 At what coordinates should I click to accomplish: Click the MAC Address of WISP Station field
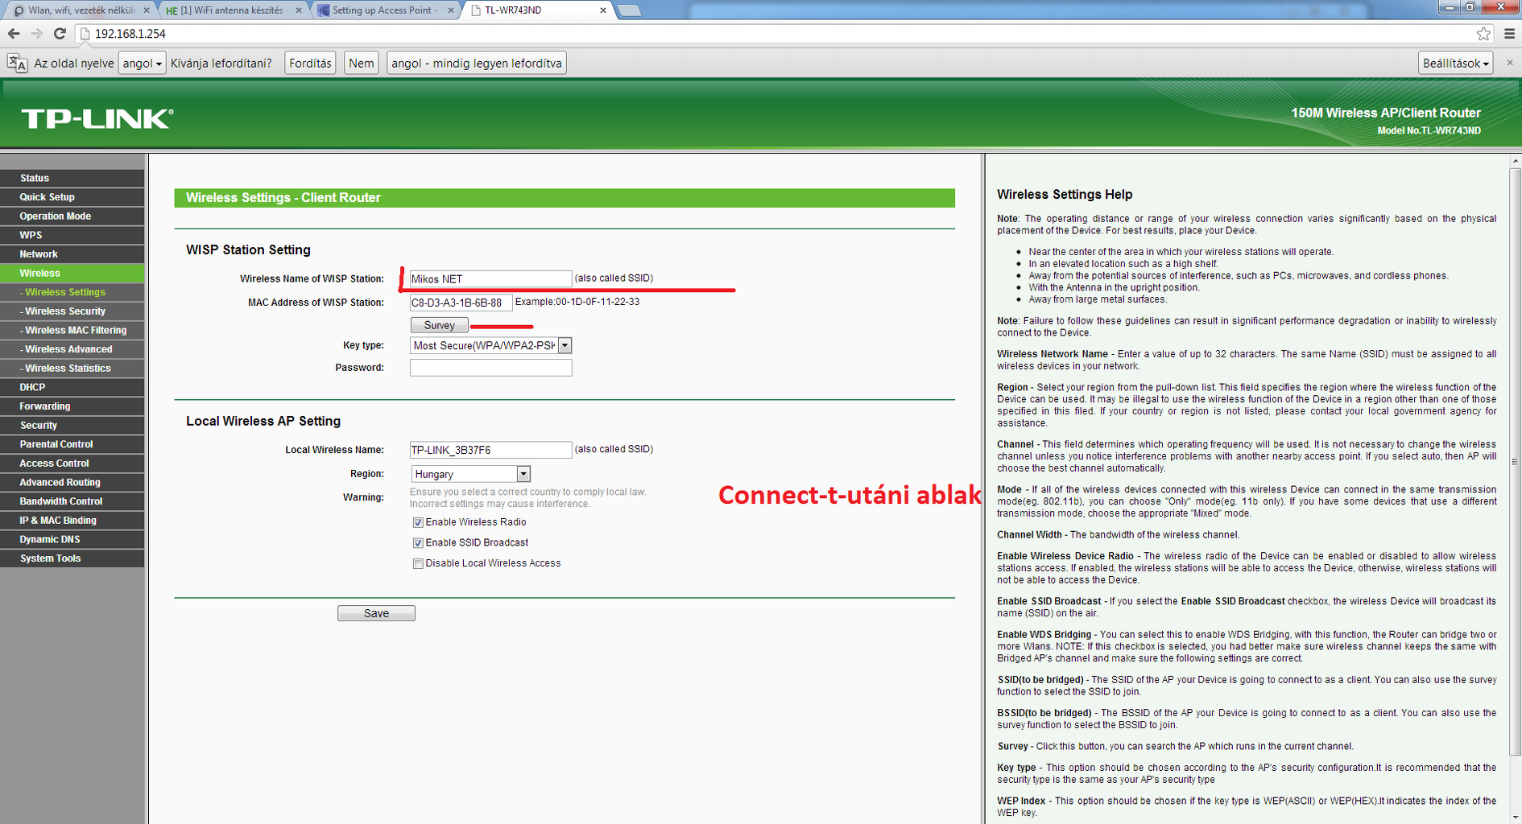[461, 303]
